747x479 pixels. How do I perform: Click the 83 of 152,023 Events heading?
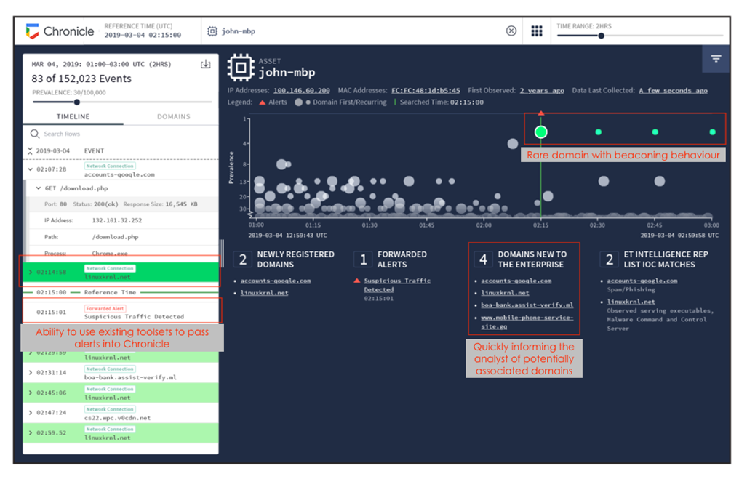pyautogui.click(x=81, y=79)
